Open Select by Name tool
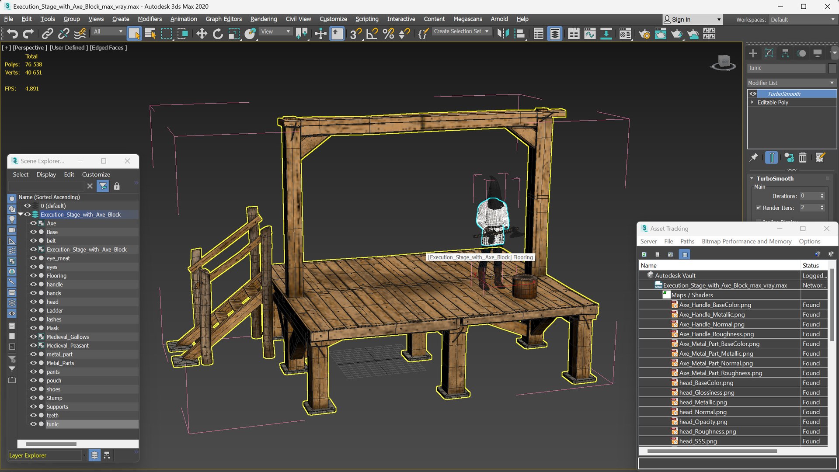Viewport: 839px width, 472px height. click(x=150, y=34)
